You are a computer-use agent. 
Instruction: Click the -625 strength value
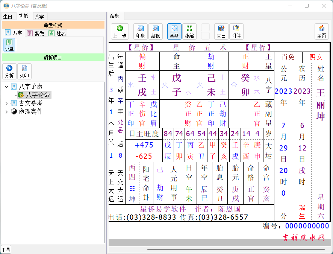pyautogui.click(x=144, y=157)
